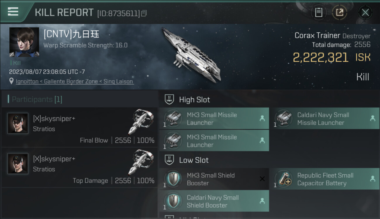The height and width of the screenshot is (219, 380).
Task: Share the kill report externally
Action: pos(339,12)
